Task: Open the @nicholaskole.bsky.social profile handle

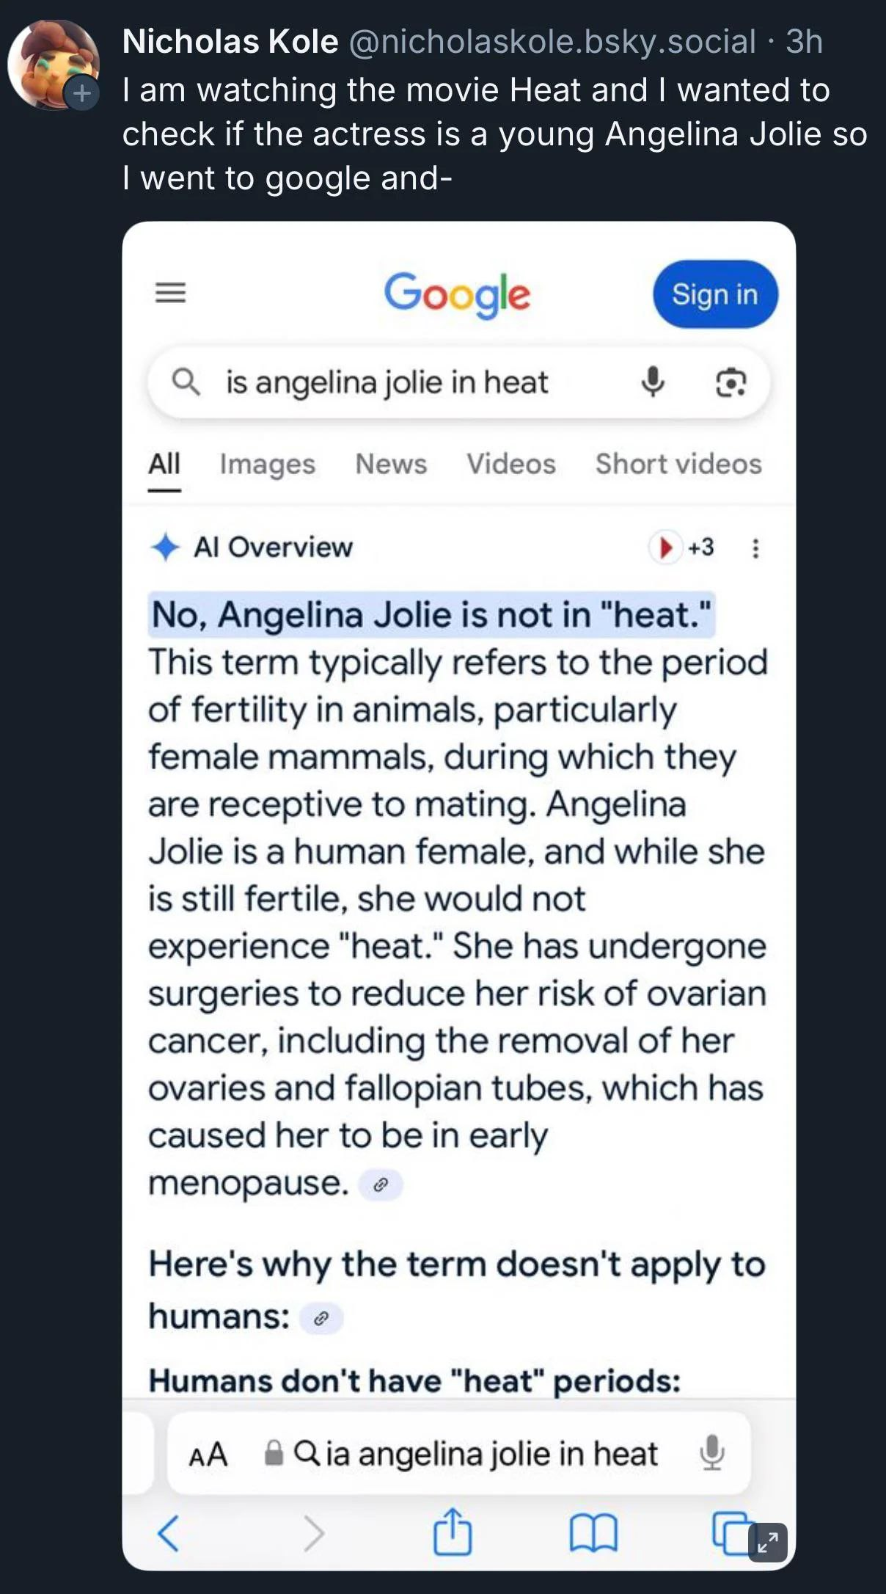Action: (552, 42)
